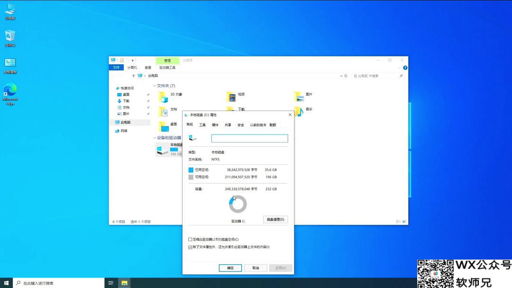
Task: Click the search magnifier in Explorer
Action: click(x=401, y=76)
